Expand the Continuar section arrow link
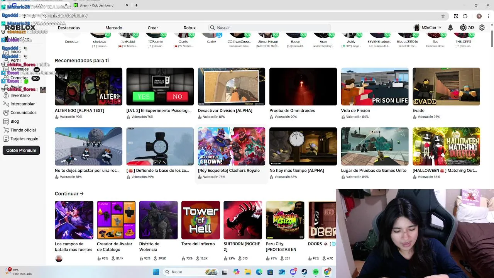The image size is (494, 278). click(x=69, y=193)
